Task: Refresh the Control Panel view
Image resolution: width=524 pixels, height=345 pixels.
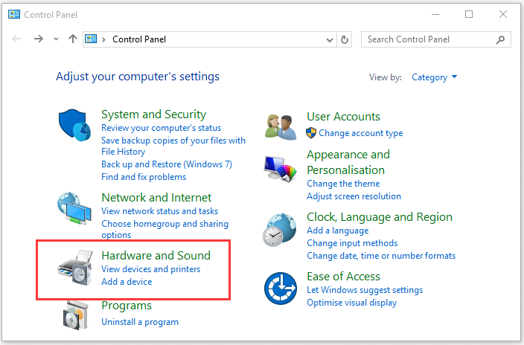Action: pos(345,39)
